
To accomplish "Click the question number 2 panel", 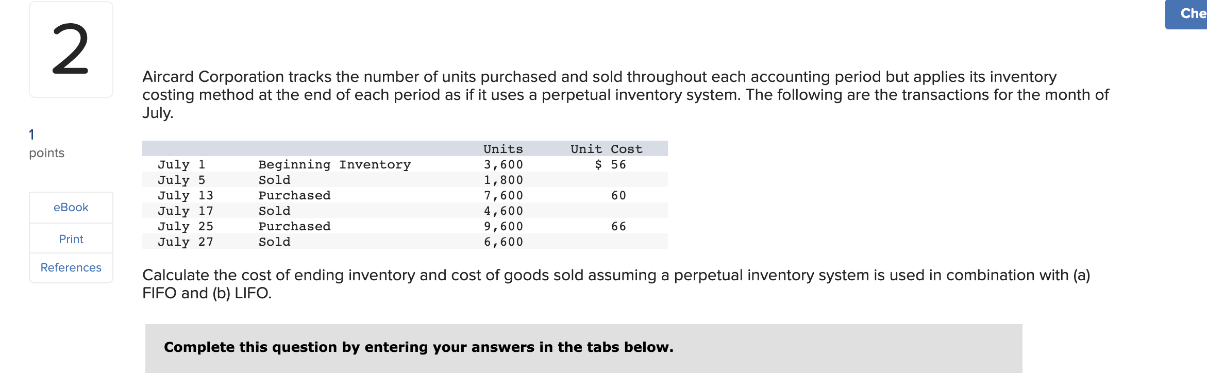I will tap(71, 49).
